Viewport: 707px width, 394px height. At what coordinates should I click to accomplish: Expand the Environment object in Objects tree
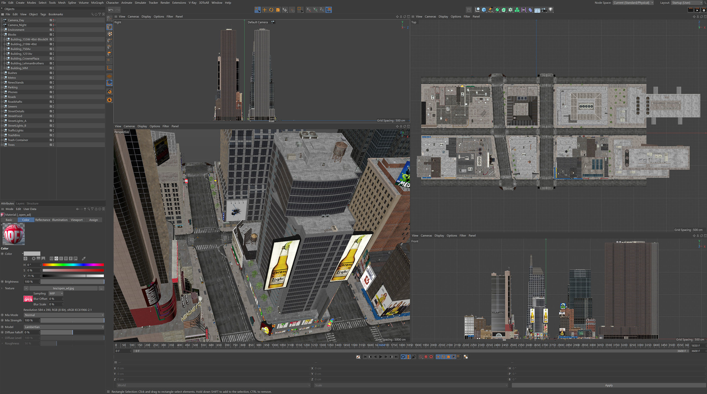point(2,30)
